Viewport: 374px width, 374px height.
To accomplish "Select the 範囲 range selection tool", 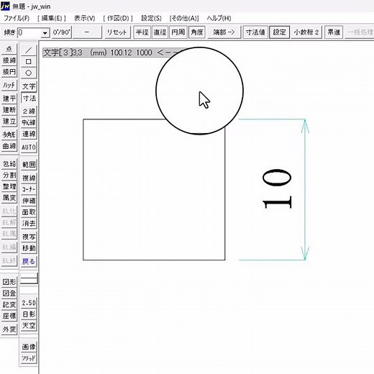I will point(29,165).
